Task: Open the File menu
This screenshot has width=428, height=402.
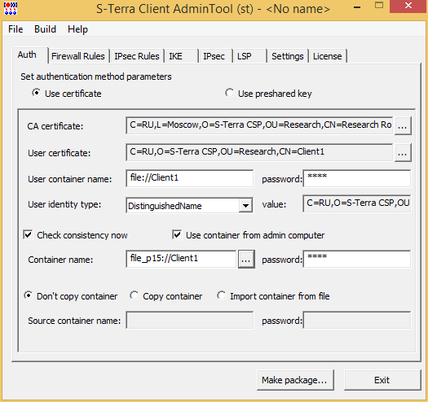Action: [x=15, y=29]
